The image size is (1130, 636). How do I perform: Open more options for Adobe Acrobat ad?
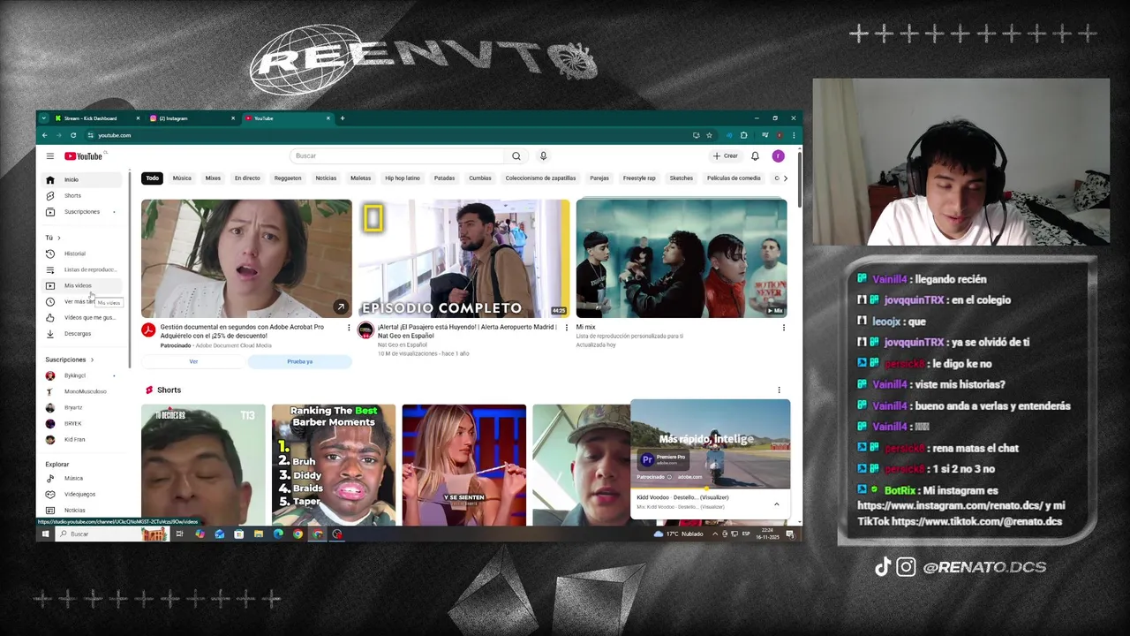(348, 328)
